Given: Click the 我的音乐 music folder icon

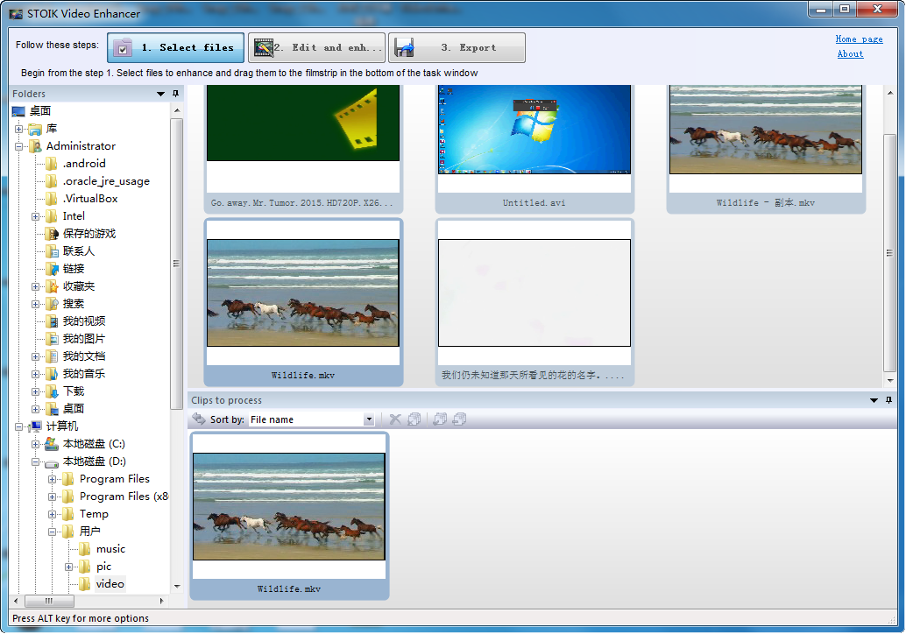Looking at the screenshot, I should tap(52, 374).
